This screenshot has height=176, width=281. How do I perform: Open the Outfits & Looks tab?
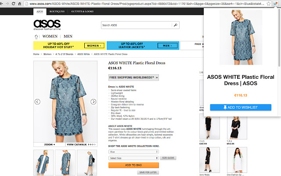click(x=82, y=11)
